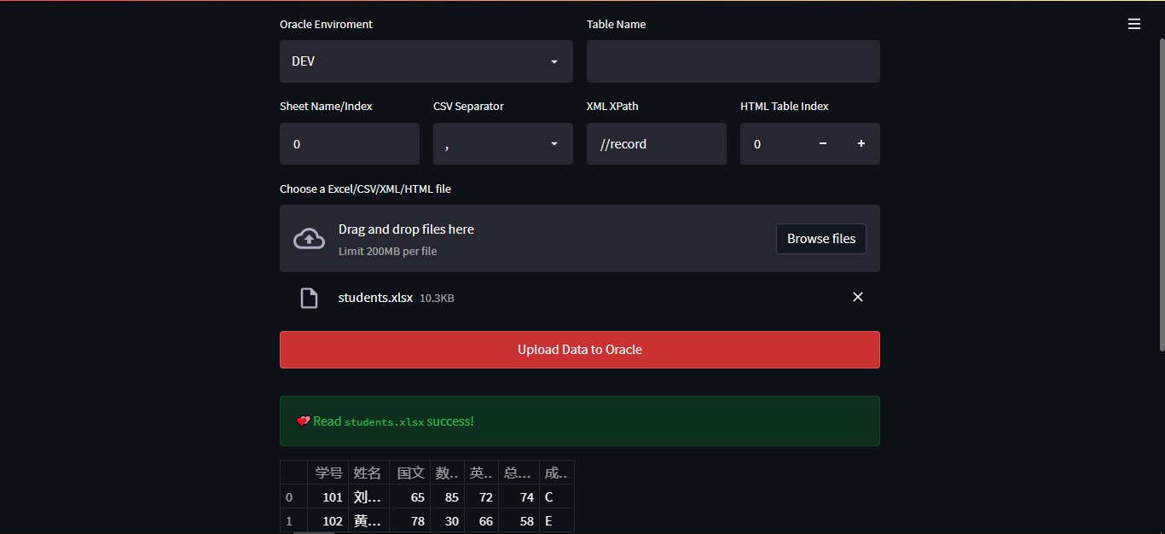The width and height of the screenshot is (1165, 534).
Task: Focus the Table Name input field
Action: coord(733,61)
